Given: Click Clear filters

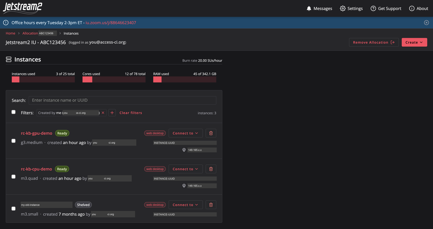Looking at the screenshot, I should (131, 113).
